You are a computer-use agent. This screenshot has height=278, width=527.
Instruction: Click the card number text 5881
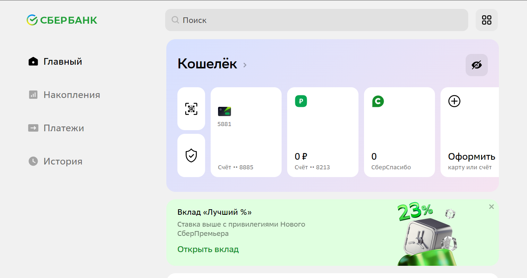pyautogui.click(x=224, y=124)
